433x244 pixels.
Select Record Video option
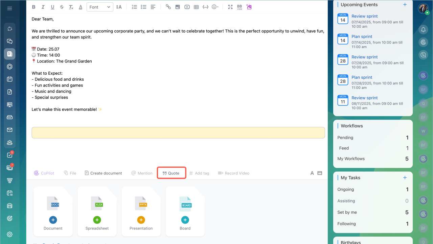tap(234, 173)
